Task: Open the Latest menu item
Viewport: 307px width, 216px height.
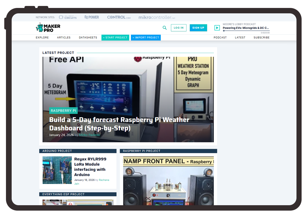Action: [240, 37]
